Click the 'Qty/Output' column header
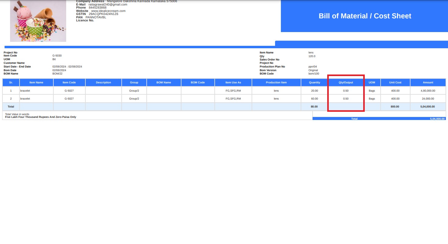448x244 pixels. 346,82
